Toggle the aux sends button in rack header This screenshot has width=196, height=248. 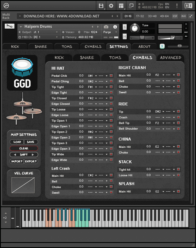point(184,16)
